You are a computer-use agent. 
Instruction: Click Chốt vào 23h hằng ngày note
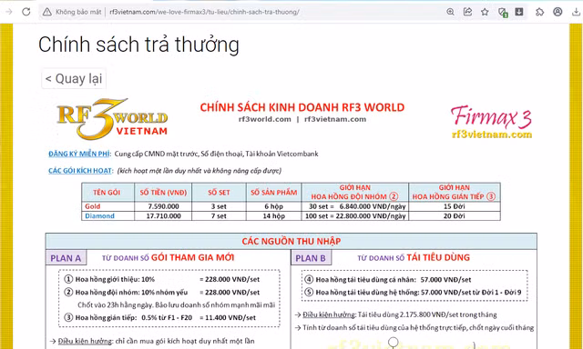tap(176, 304)
